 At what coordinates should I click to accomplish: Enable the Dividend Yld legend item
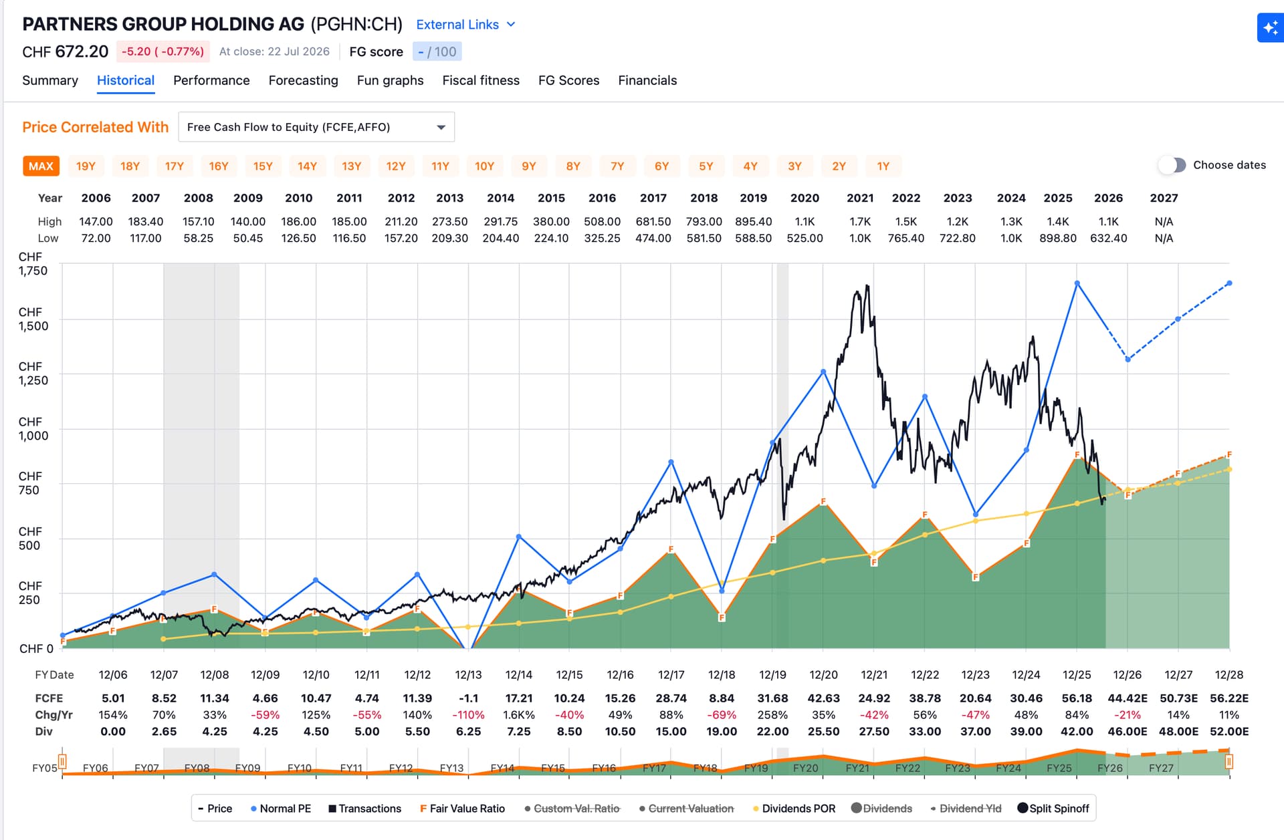966,809
